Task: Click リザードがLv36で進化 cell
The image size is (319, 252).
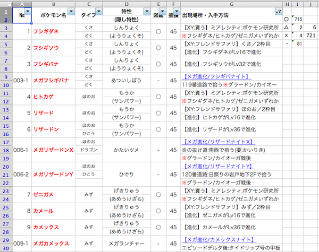Action: [x=231, y=129]
